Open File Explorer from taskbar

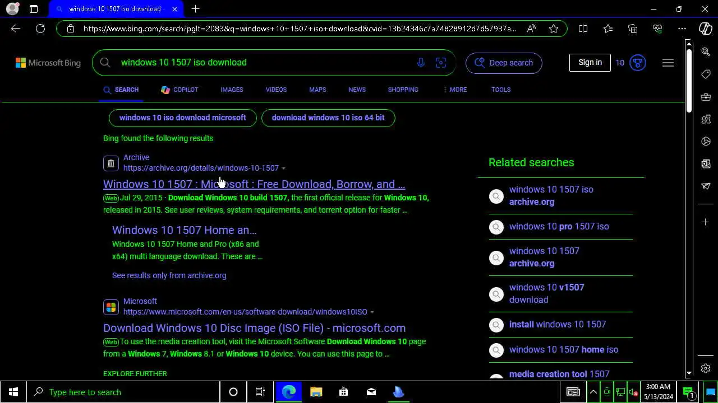coord(316,392)
